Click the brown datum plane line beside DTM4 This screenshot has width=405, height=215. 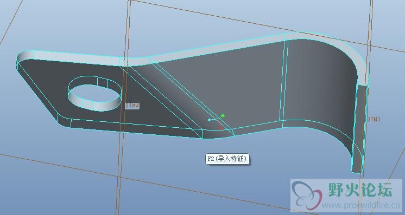(x=123, y=108)
